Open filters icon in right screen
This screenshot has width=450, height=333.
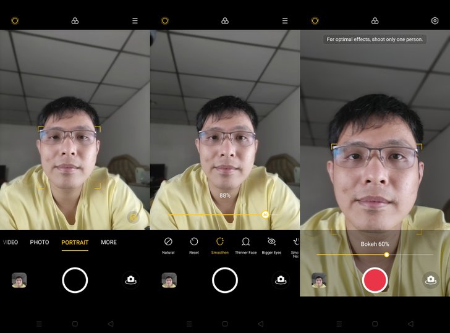click(375, 20)
